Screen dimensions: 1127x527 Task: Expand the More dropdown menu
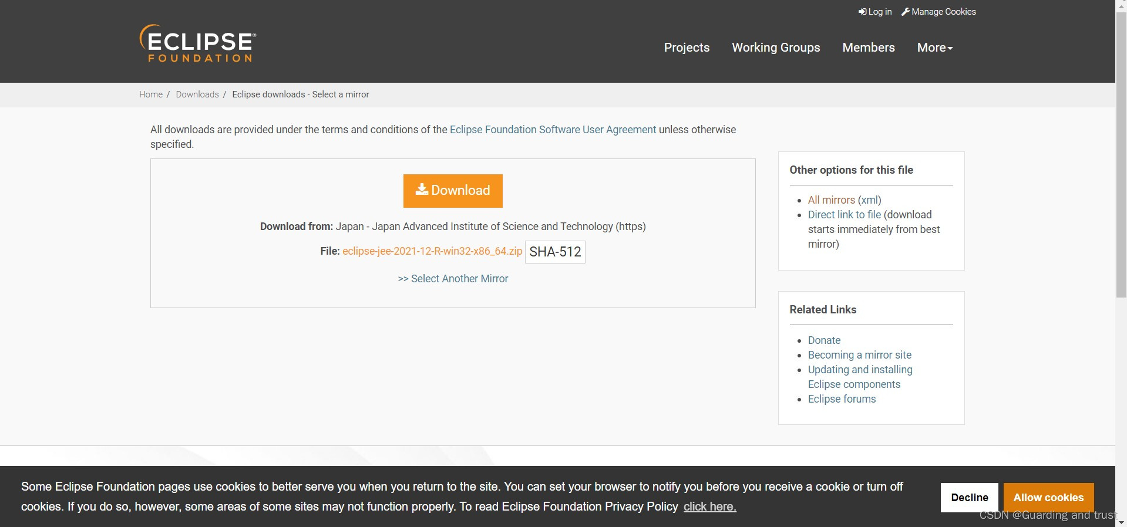935,48
